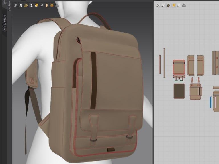Click the yellow ring icon in 3D viewport toolbar
Image resolution: width=219 pixels, height=164 pixels.
[x=26, y=5]
